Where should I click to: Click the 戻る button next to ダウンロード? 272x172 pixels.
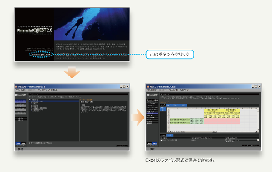click(x=244, y=146)
